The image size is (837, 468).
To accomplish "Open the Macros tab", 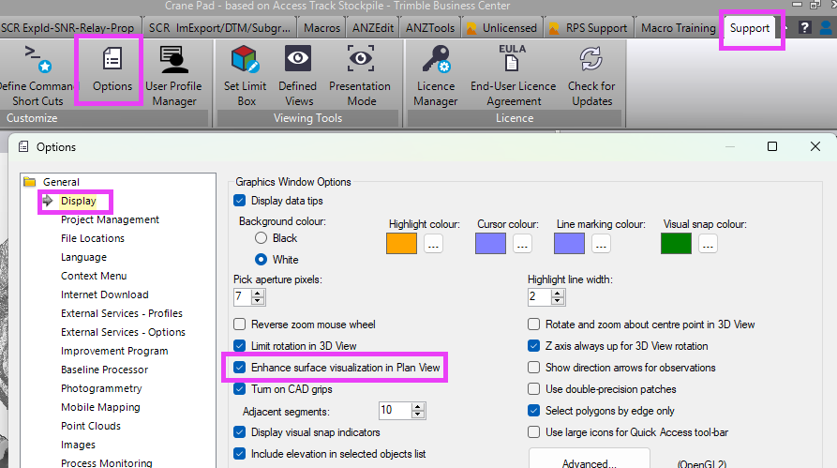I will (x=321, y=28).
